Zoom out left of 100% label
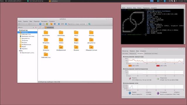Viewport: 187px width, 105px height. (x=59, y=24)
